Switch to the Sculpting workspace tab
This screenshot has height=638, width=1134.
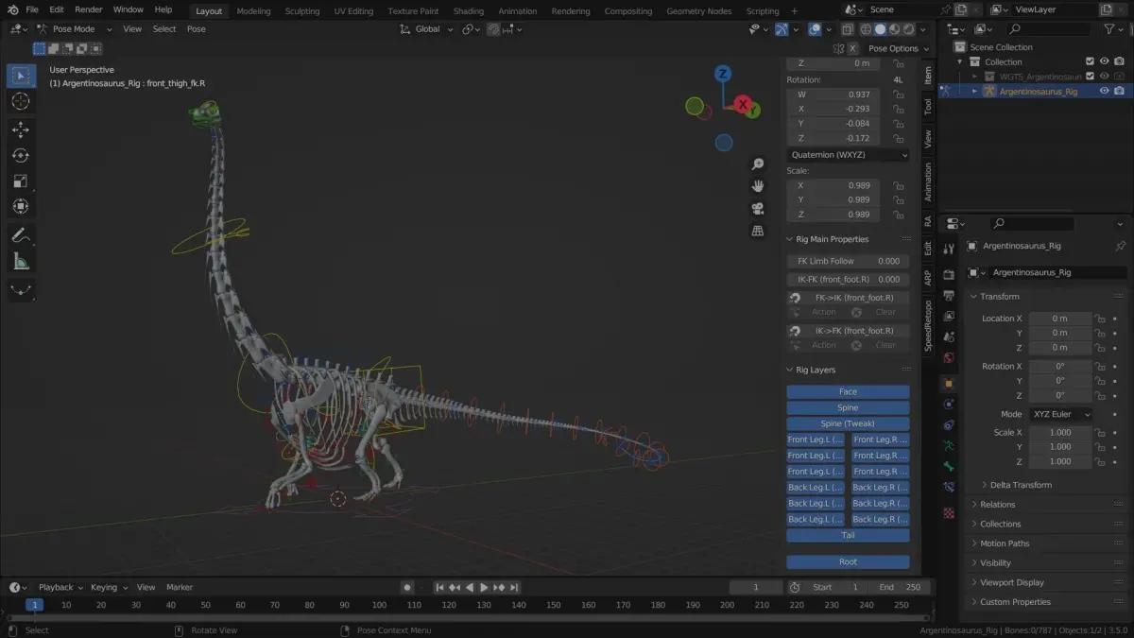pyautogui.click(x=302, y=11)
